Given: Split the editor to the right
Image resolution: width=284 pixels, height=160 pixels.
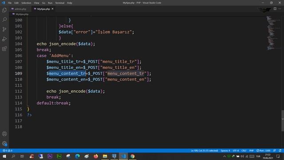Looking at the screenshot, I should click(275, 9).
